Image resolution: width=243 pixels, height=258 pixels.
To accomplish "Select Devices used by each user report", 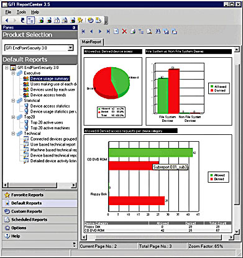I will click(53, 90).
